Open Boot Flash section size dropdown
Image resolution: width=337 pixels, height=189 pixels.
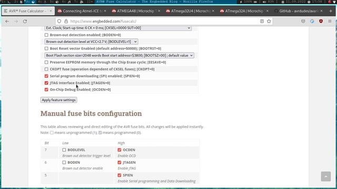pos(120,56)
